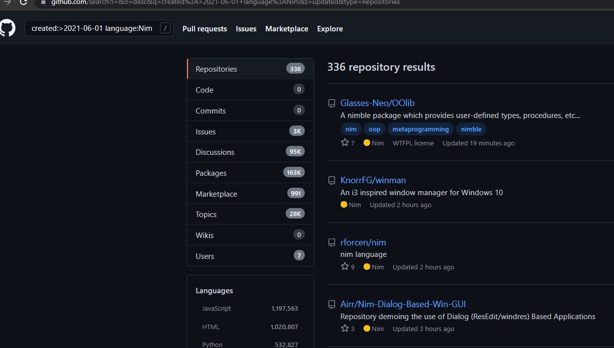Select the Users filter in the sidebar

tap(250, 256)
